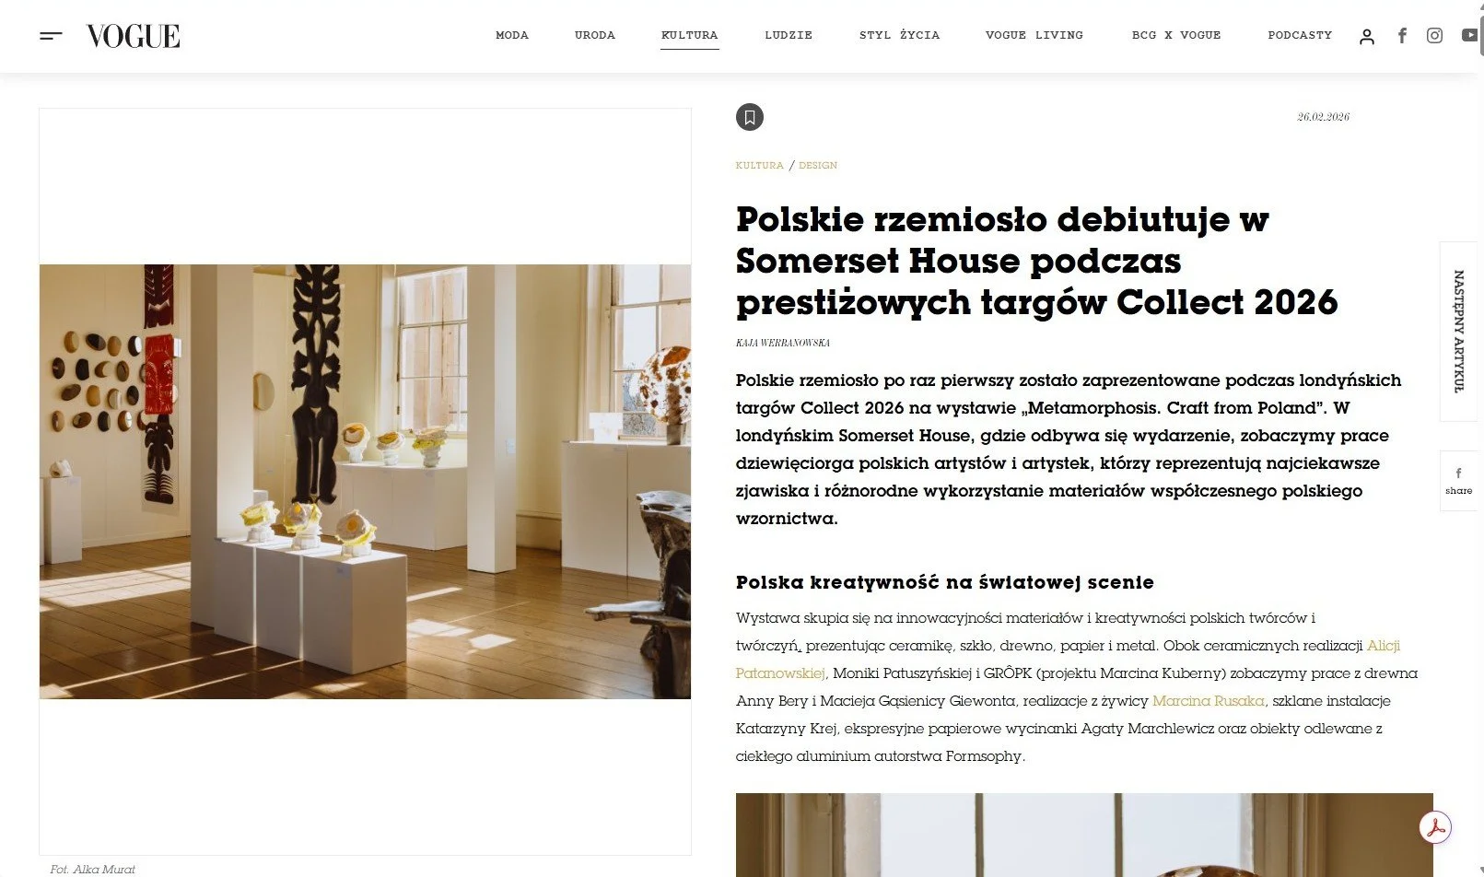The height and width of the screenshot is (877, 1484).
Task: Click the exhibition main photo
Action: [365, 482]
